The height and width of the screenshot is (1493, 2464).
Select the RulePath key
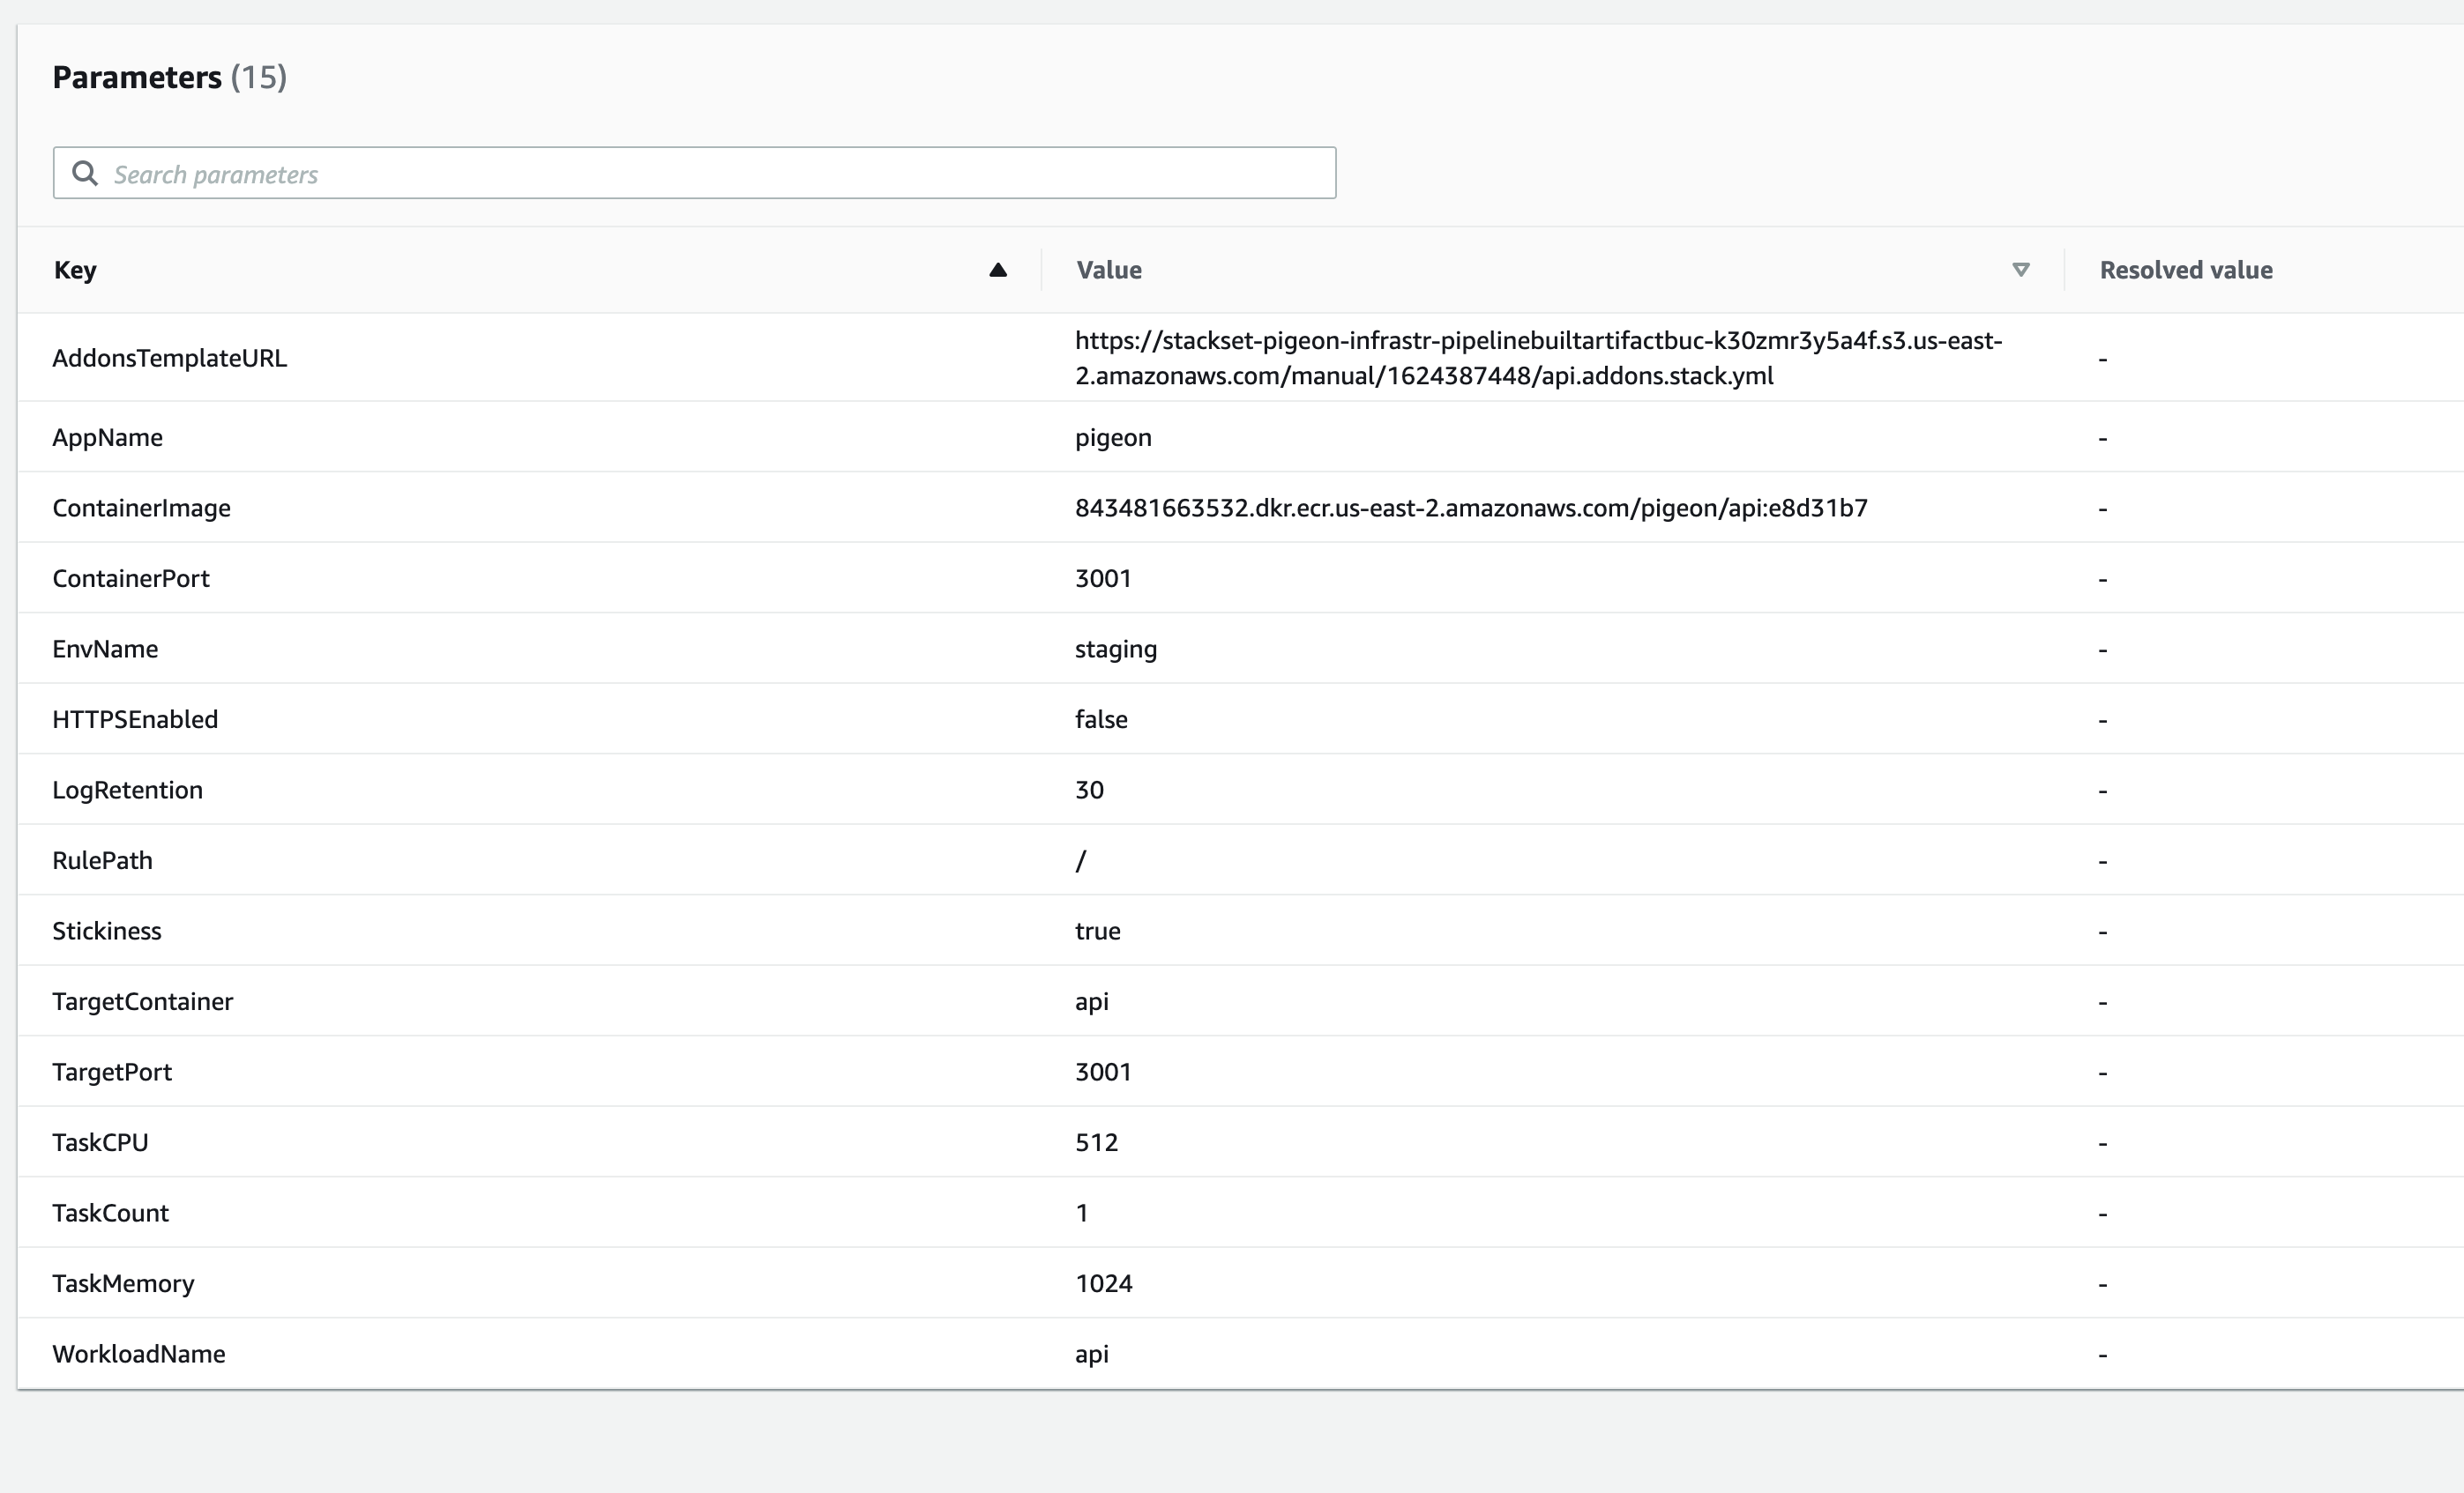[x=102, y=860]
